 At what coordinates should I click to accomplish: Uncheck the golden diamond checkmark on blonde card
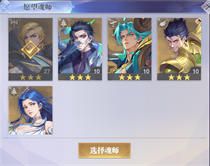coord(30,50)
